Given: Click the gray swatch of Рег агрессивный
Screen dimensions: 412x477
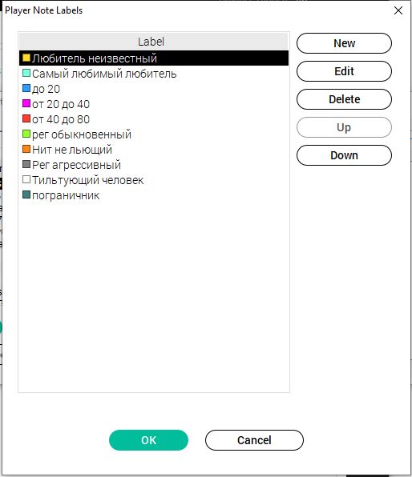Looking at the screenshot, I should click(x=26, y=164).
